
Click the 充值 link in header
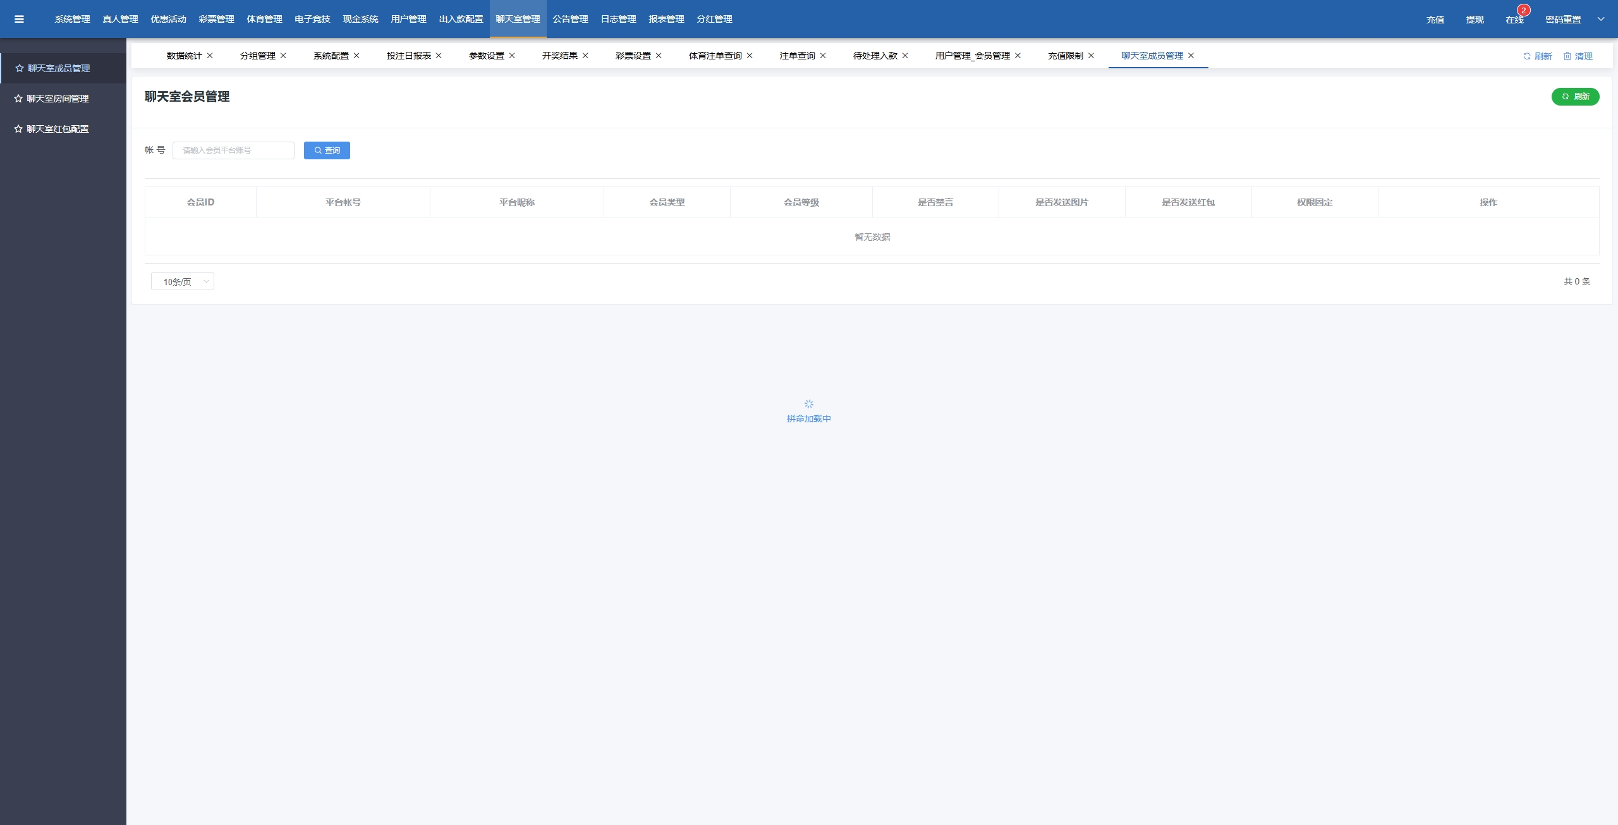(1435, 20)
